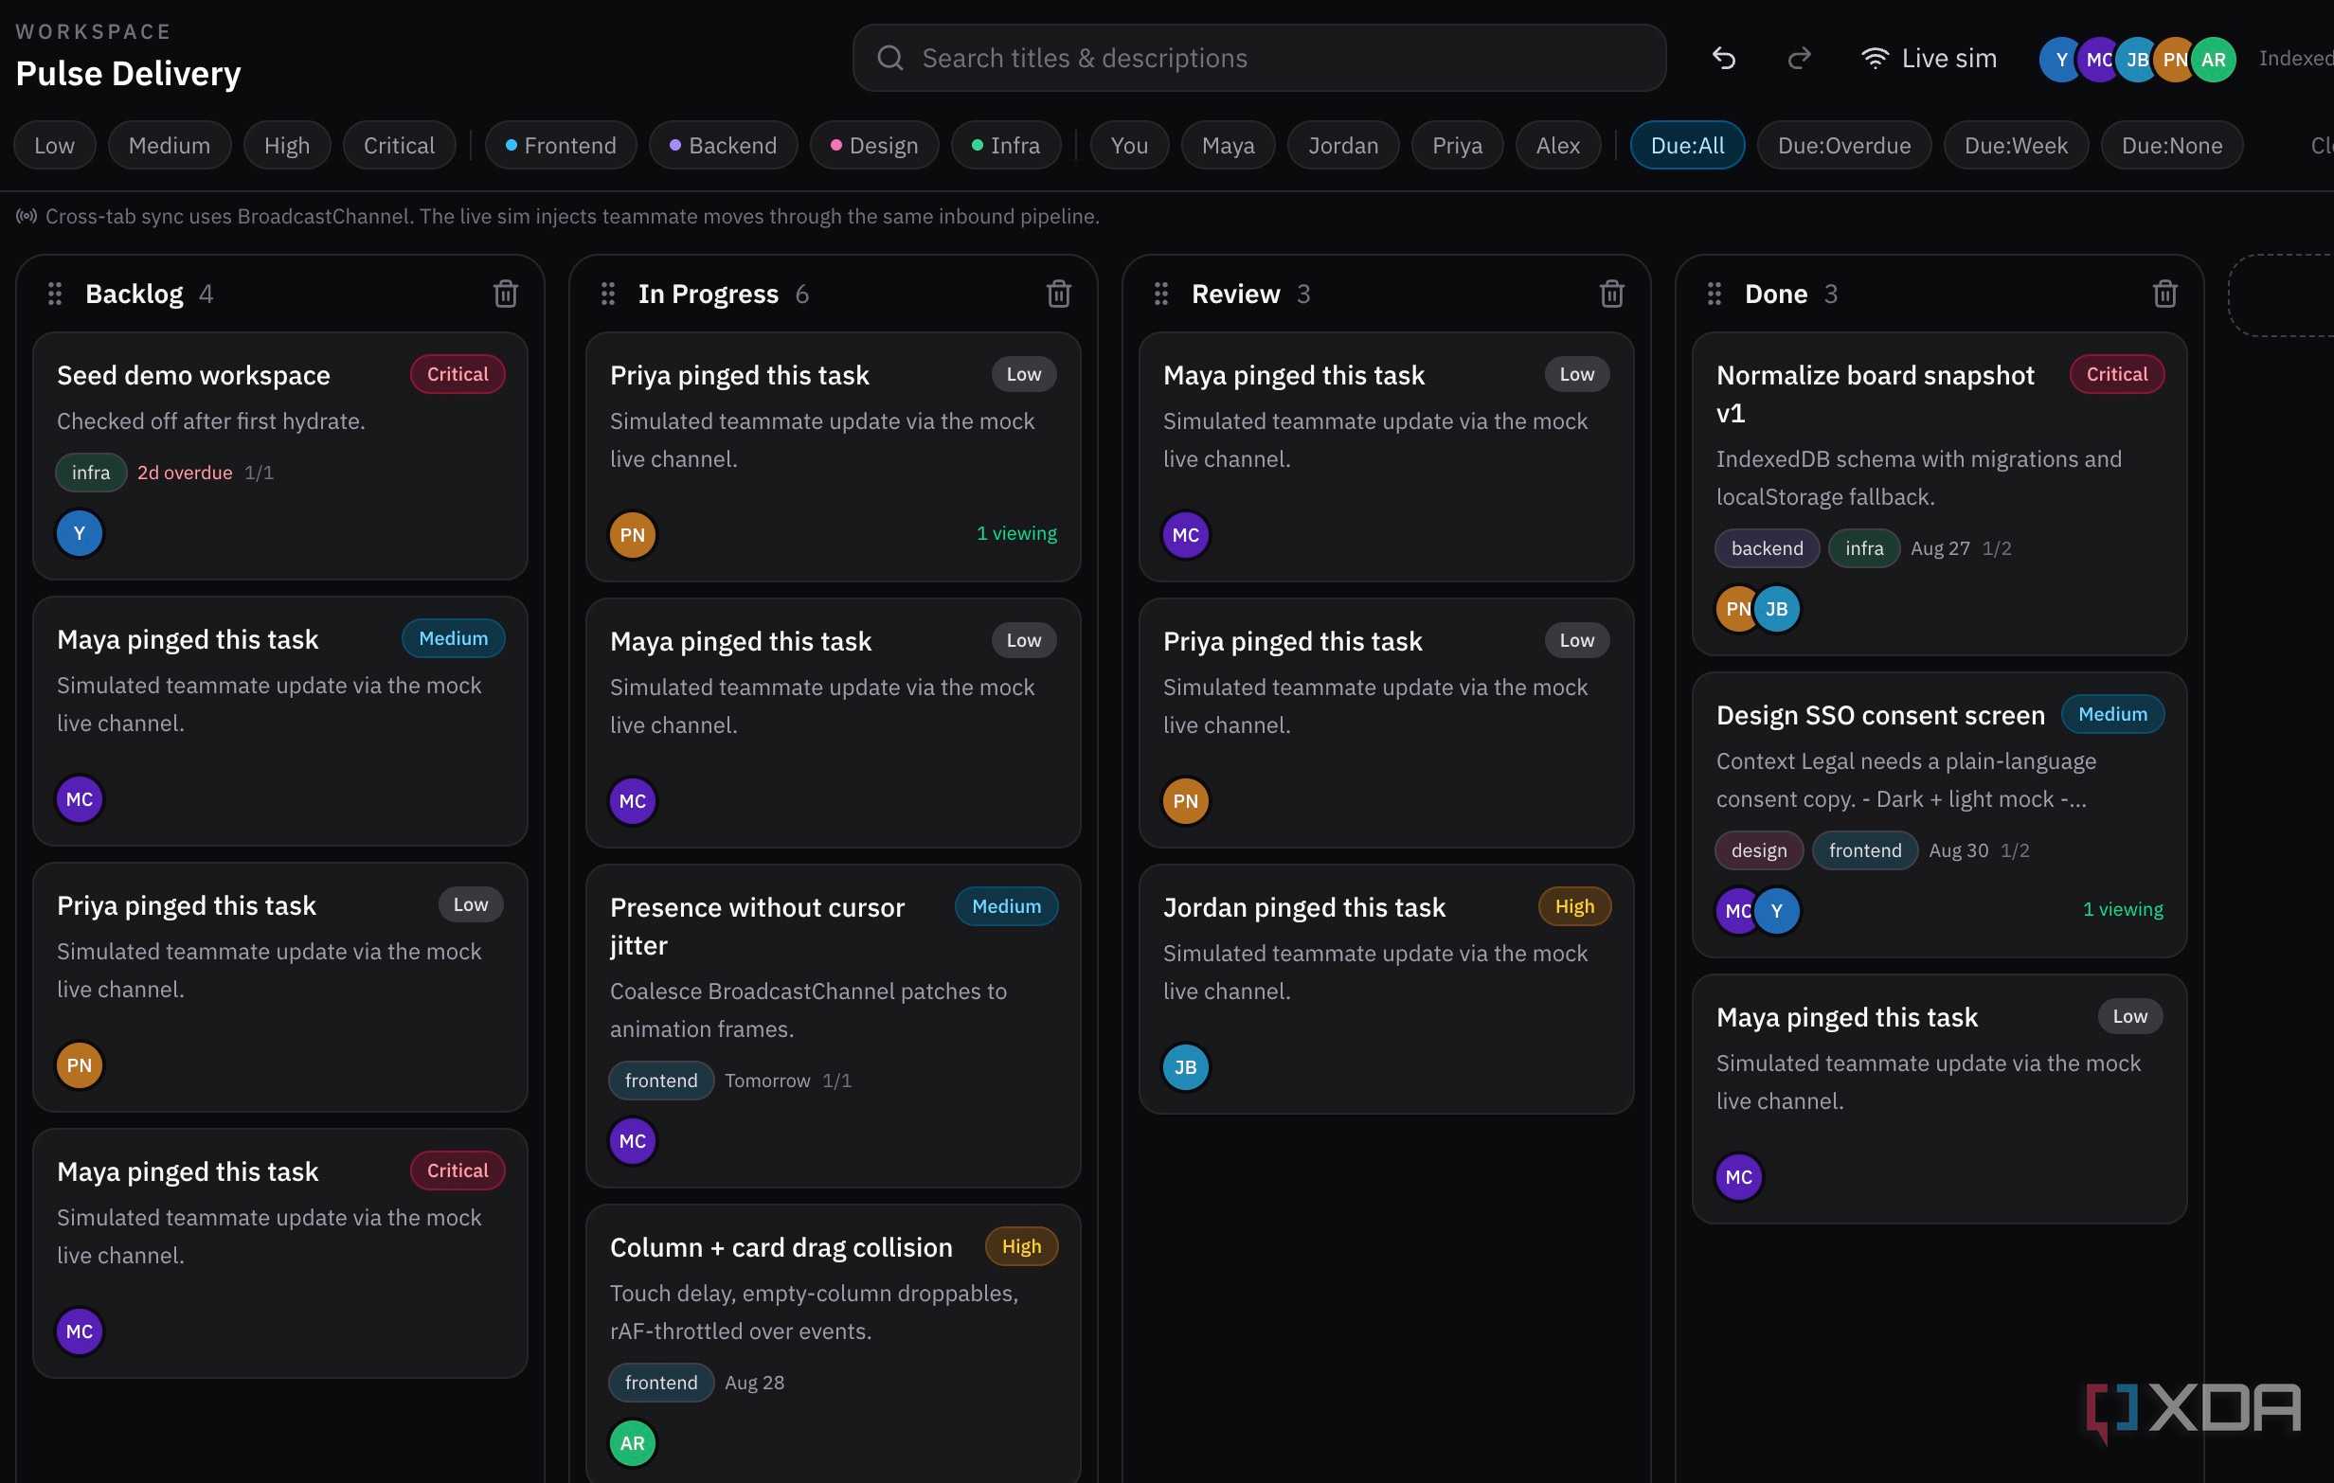2334x1483 pixels.
Task: Open the Seed demo workspace card
Action: 280,456
